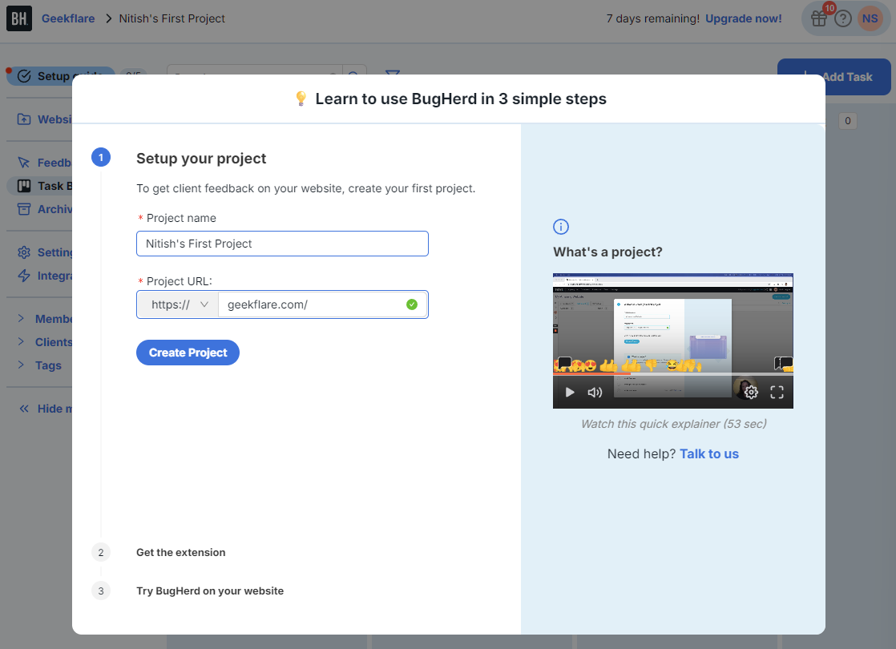896x649 pixels.
Task: Click Nitish's First Project breadcrumb
Action: pyautogui.click(x=172, y=19)
